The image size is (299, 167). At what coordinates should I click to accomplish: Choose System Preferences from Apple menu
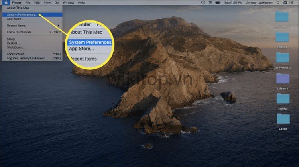point(23,15)
